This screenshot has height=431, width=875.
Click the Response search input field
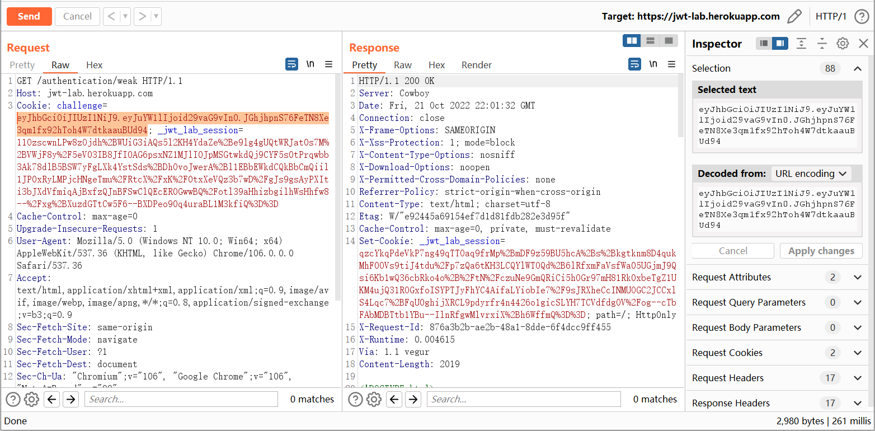(524, 399)
